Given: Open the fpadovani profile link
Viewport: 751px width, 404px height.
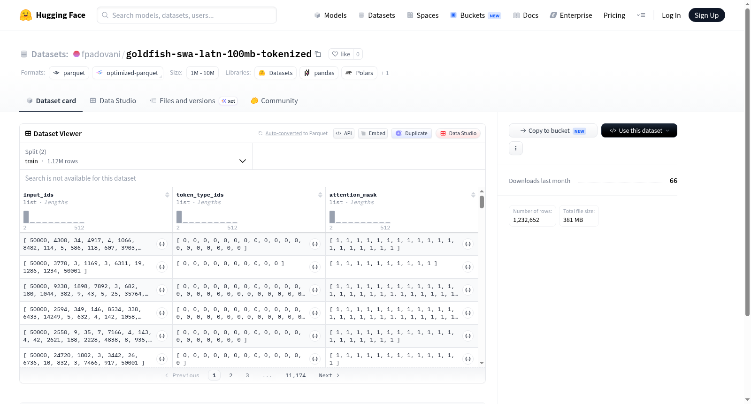Looking at the screenshot, I should tap(101, 54).
